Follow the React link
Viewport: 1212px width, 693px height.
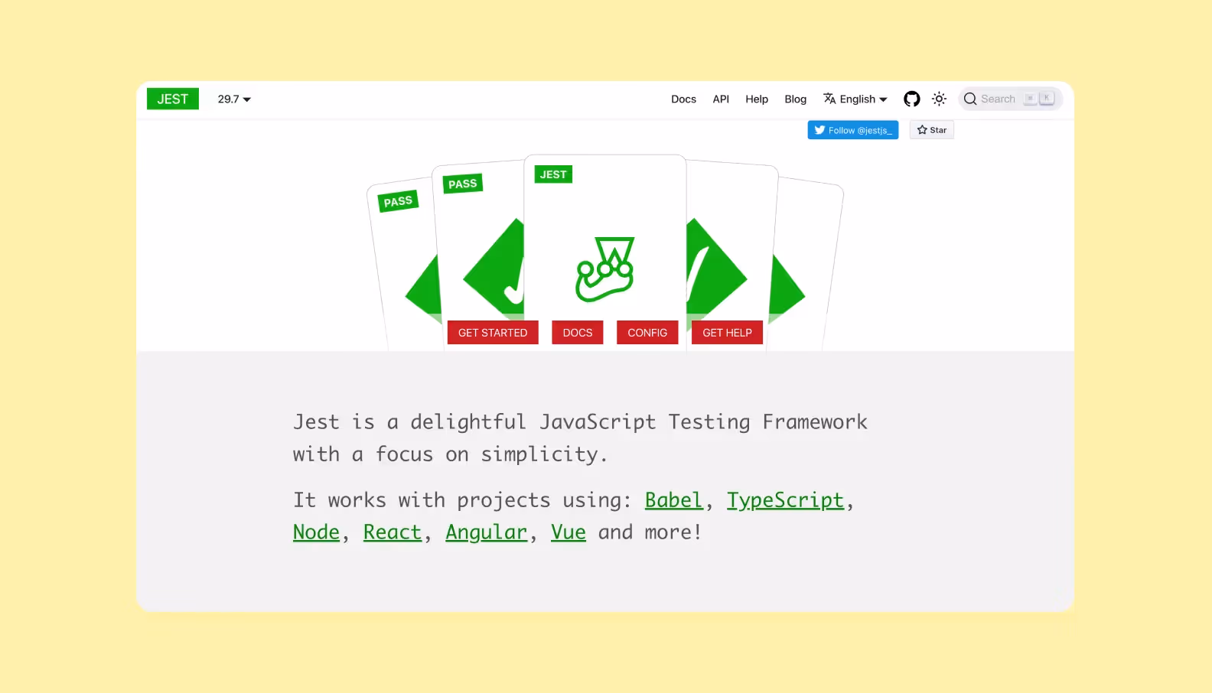coord(393,532)
